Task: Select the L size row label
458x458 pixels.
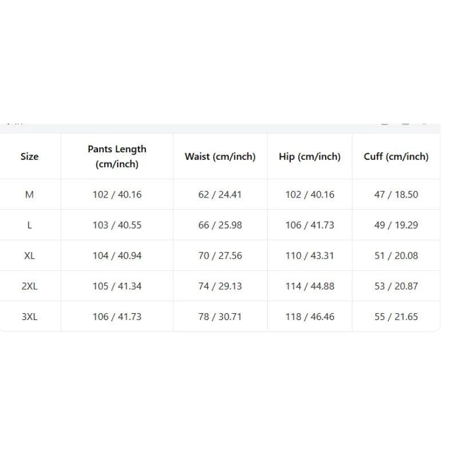Action: 30,225
